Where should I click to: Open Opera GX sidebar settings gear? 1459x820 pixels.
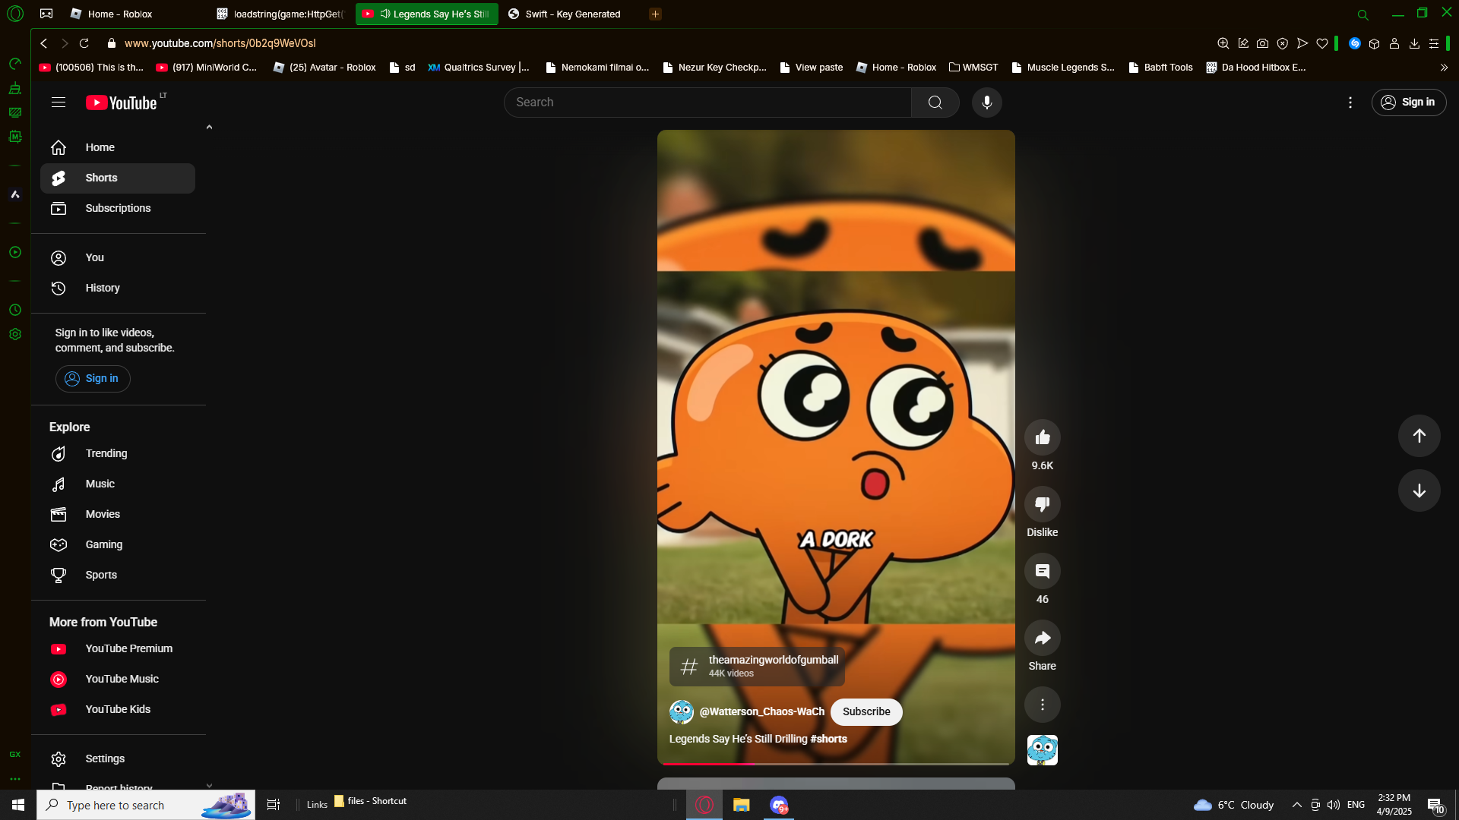[15, 334]
